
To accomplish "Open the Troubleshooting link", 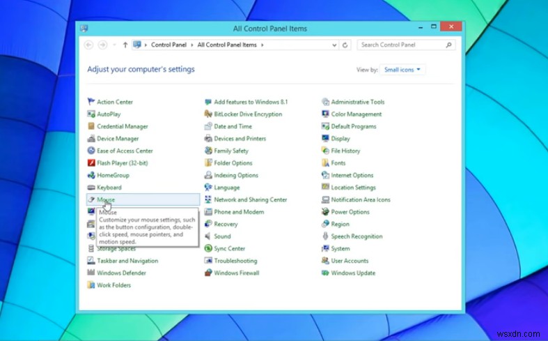I will click(x=235, y=261).
